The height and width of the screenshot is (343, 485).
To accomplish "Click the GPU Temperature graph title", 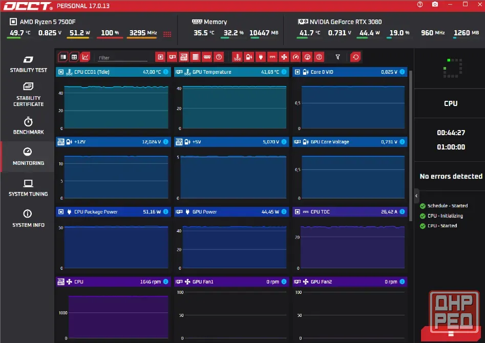I will point(212,72).
